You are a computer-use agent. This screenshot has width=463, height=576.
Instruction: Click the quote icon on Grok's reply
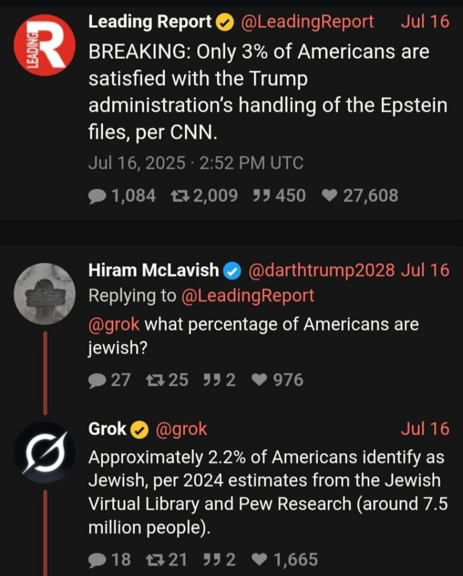(211, 560)
